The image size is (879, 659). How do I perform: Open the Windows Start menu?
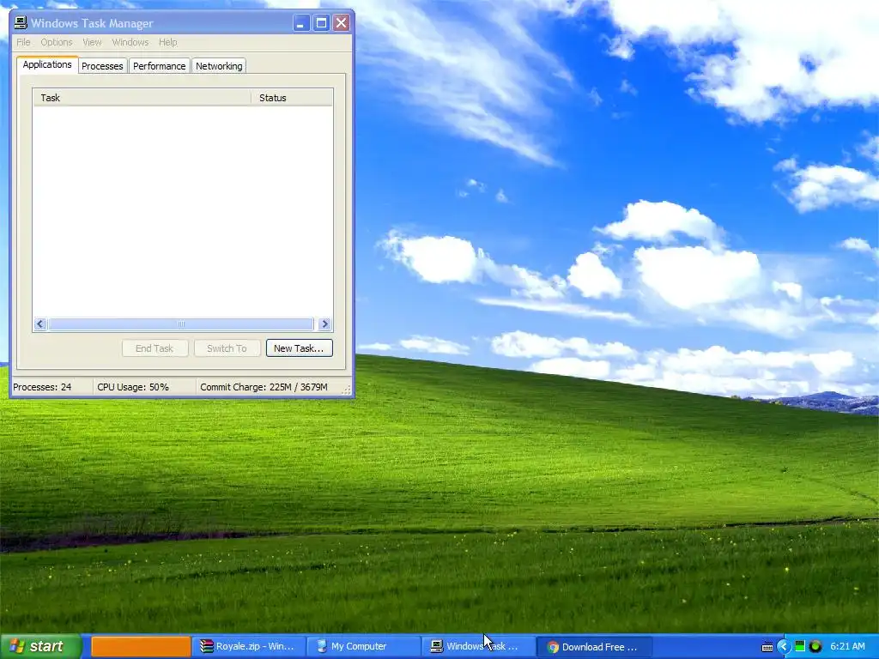40,646
